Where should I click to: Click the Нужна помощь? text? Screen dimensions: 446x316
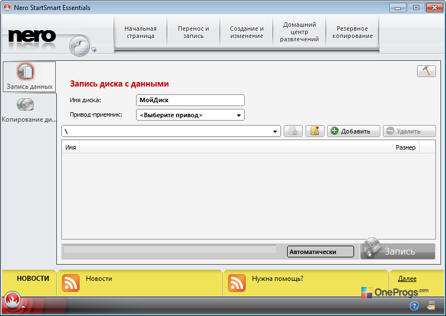click(278, 279)
